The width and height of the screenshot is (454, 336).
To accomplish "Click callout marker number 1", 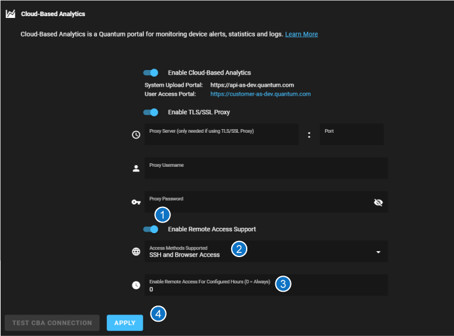I will click(x=162, y=215).
